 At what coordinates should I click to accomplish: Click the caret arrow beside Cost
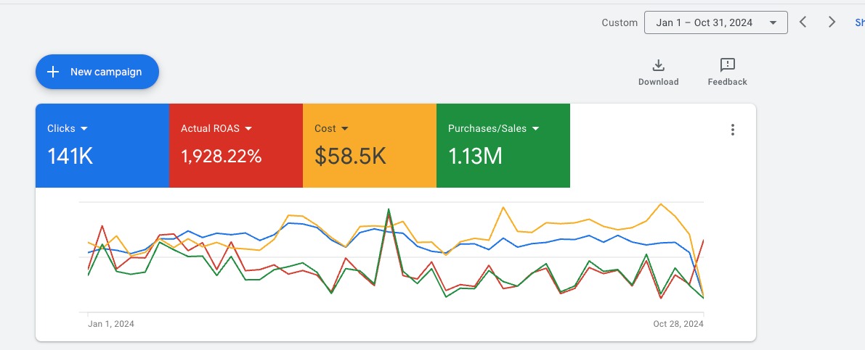click(345, 128)
